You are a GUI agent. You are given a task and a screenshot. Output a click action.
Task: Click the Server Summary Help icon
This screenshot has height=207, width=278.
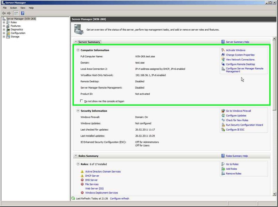pos(223,42)
